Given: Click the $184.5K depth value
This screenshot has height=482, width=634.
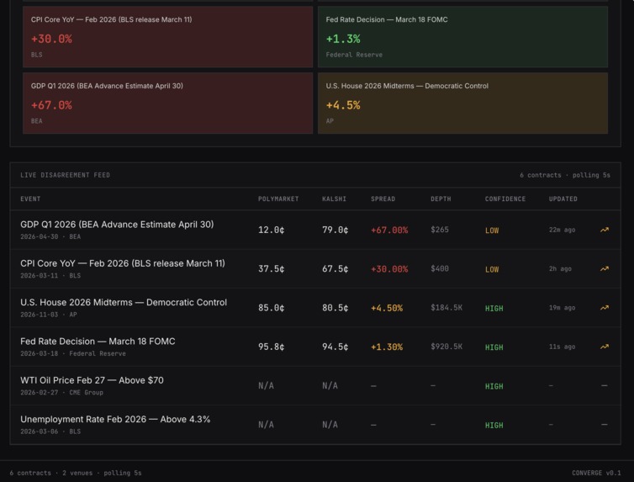Looking at the screenshot, I should click(446, 308).
